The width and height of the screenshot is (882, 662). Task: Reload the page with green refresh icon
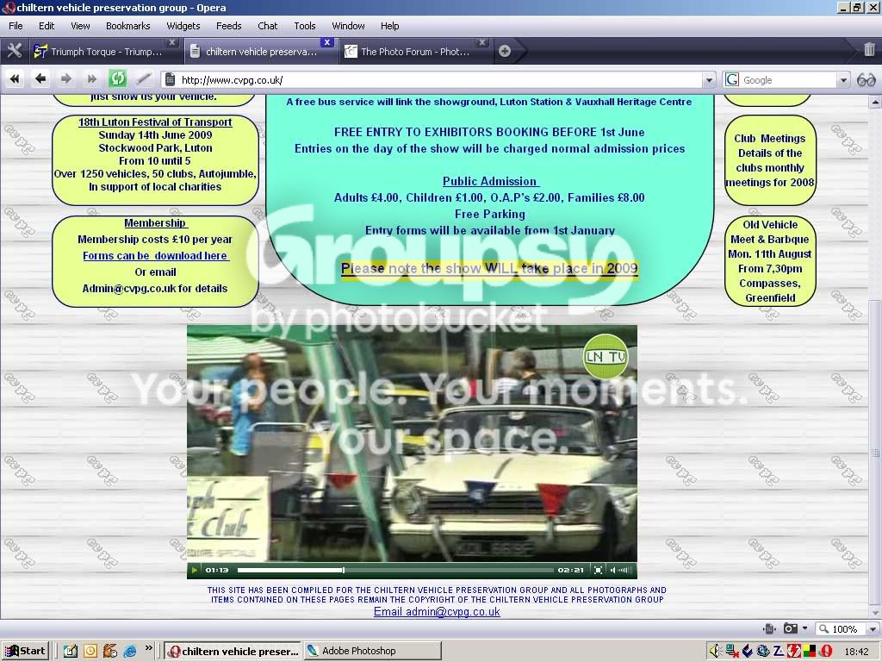[117, 78]
